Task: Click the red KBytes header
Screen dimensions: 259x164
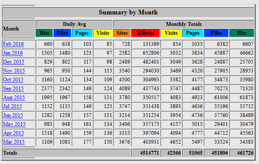Action: (146, 33)
